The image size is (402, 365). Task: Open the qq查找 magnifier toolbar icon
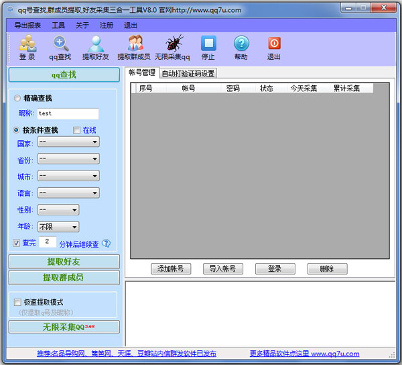[60, 48]
